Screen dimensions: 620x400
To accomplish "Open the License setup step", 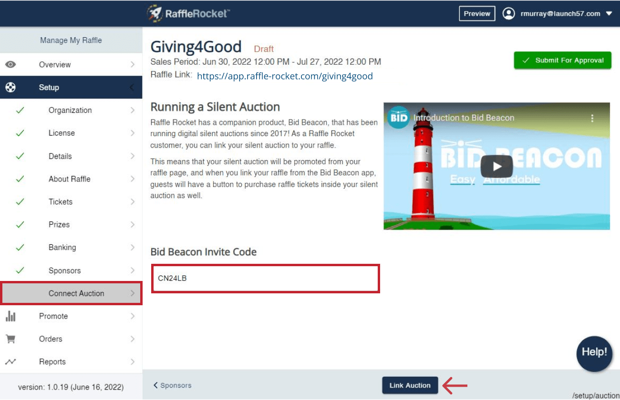I will (x=71, y=133).
